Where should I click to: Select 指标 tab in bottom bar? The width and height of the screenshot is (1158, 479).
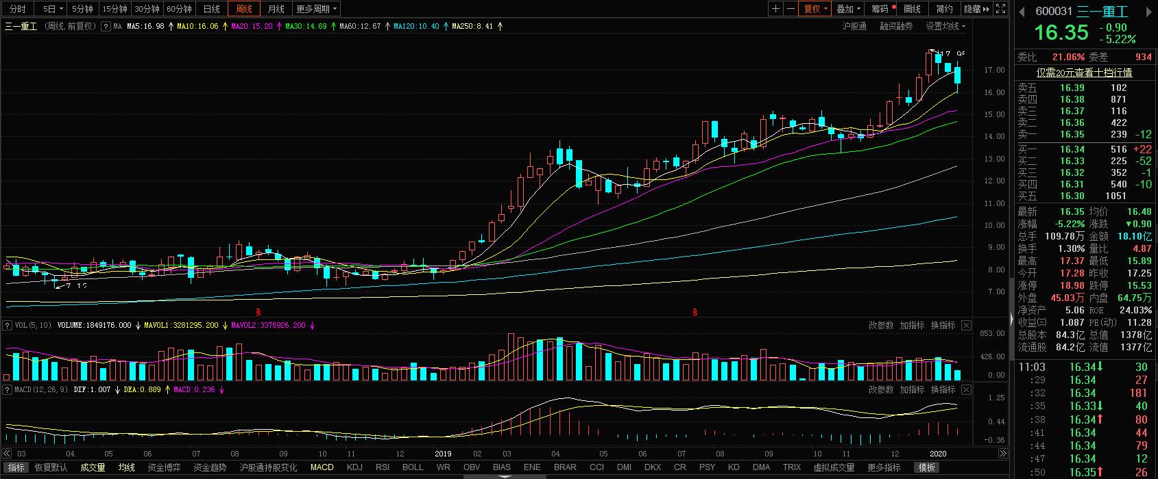16,467
